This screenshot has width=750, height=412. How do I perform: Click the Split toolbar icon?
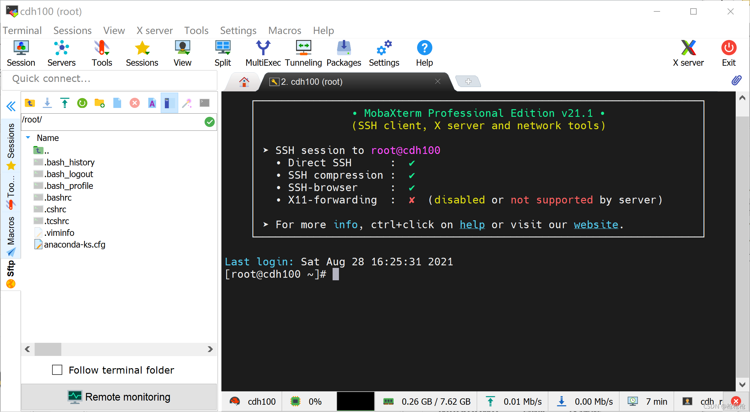pos(223,53)
